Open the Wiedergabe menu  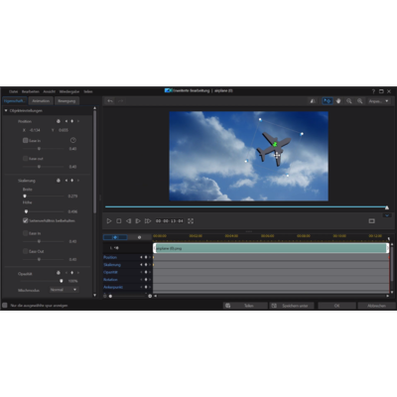pos(69,91)
